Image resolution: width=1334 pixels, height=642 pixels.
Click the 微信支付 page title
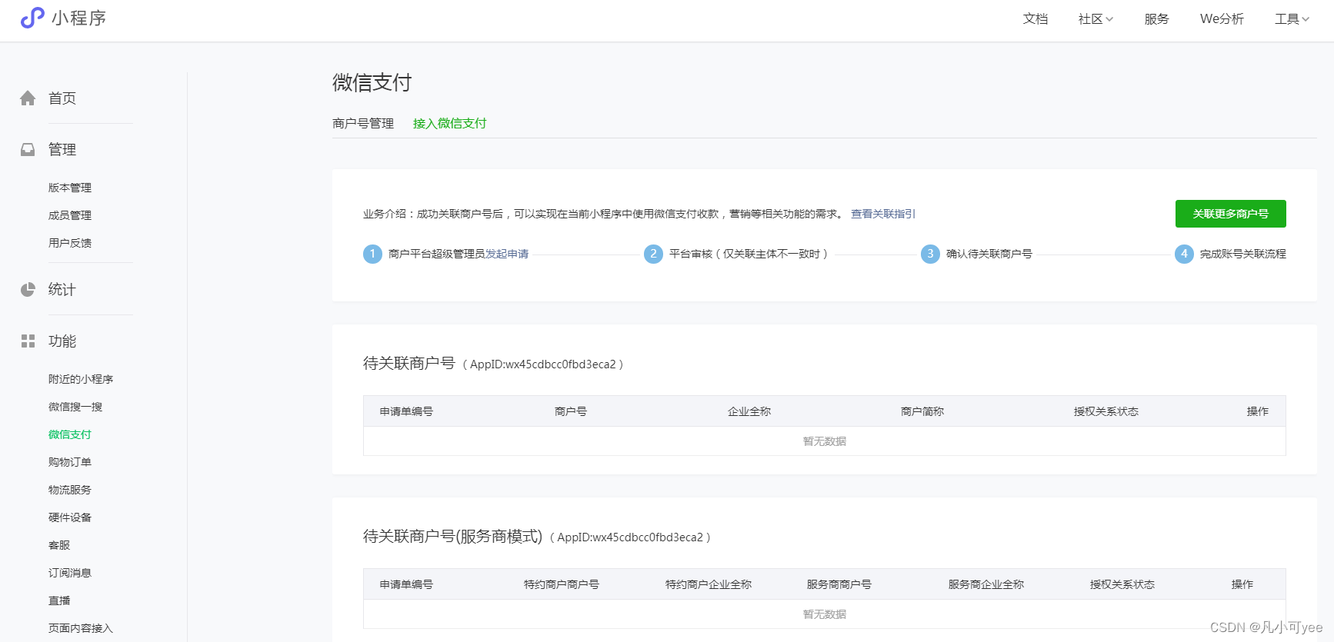coord(372,82)
